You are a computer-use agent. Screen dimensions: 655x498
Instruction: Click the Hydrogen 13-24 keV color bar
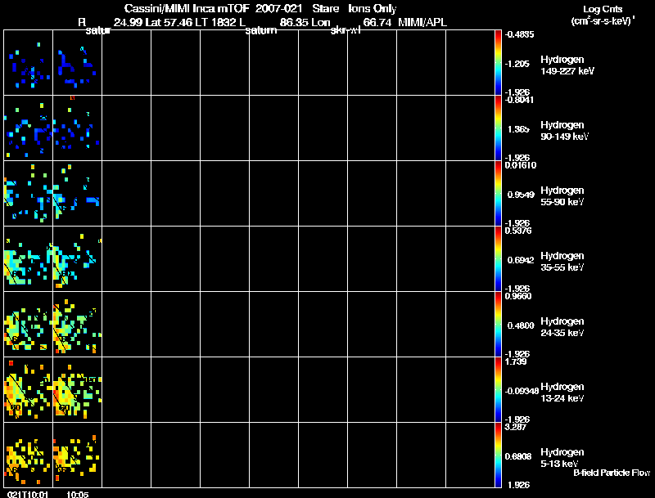[x=498, y=390]
